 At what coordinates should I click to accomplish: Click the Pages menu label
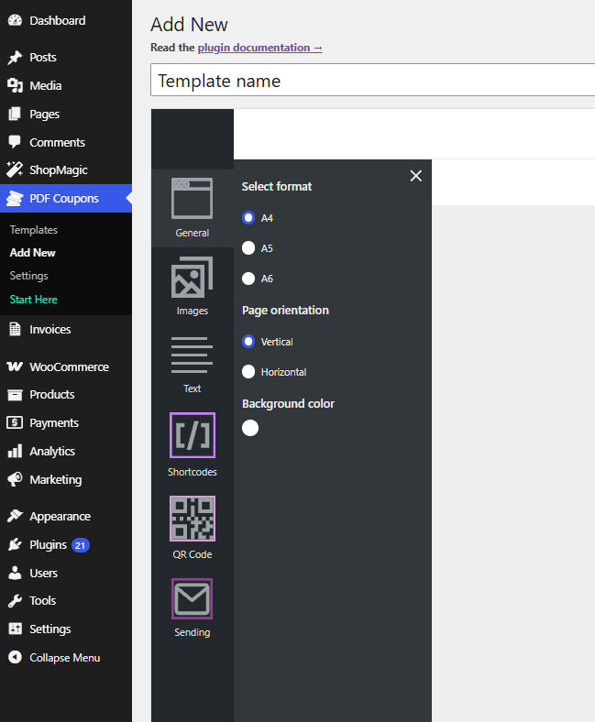click(x=45, y=115)
